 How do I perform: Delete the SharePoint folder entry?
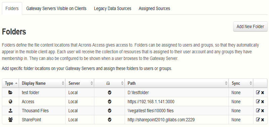263,120
